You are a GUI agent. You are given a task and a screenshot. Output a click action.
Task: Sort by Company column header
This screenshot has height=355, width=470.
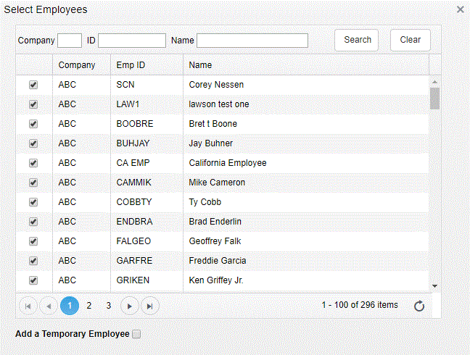pos(81,64)
